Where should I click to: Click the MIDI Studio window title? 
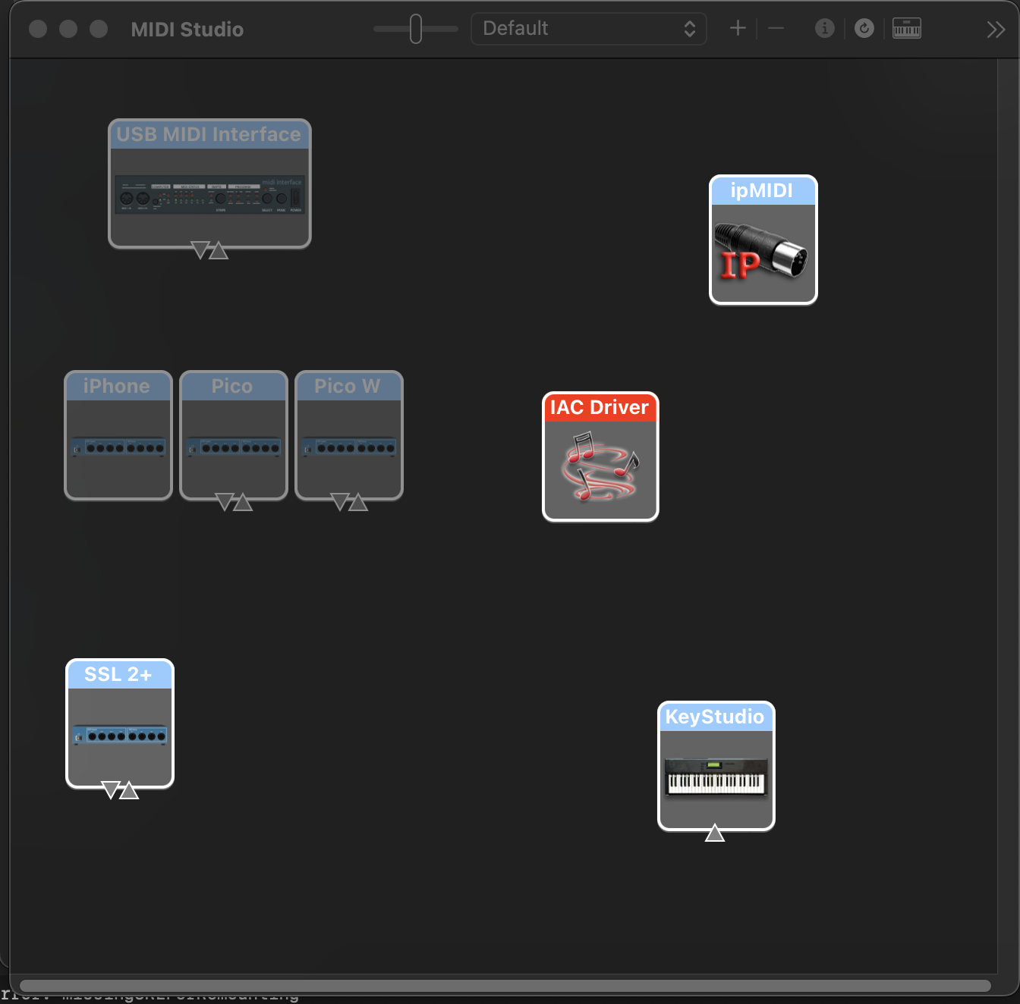click(x=187, y=30)
